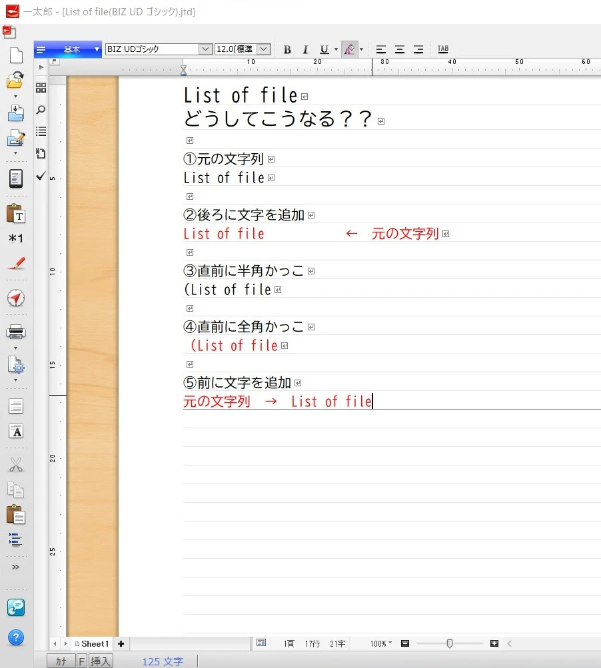Click the checkmark proofreading icon
Screen dimensions: 601x668
[41, 176]
